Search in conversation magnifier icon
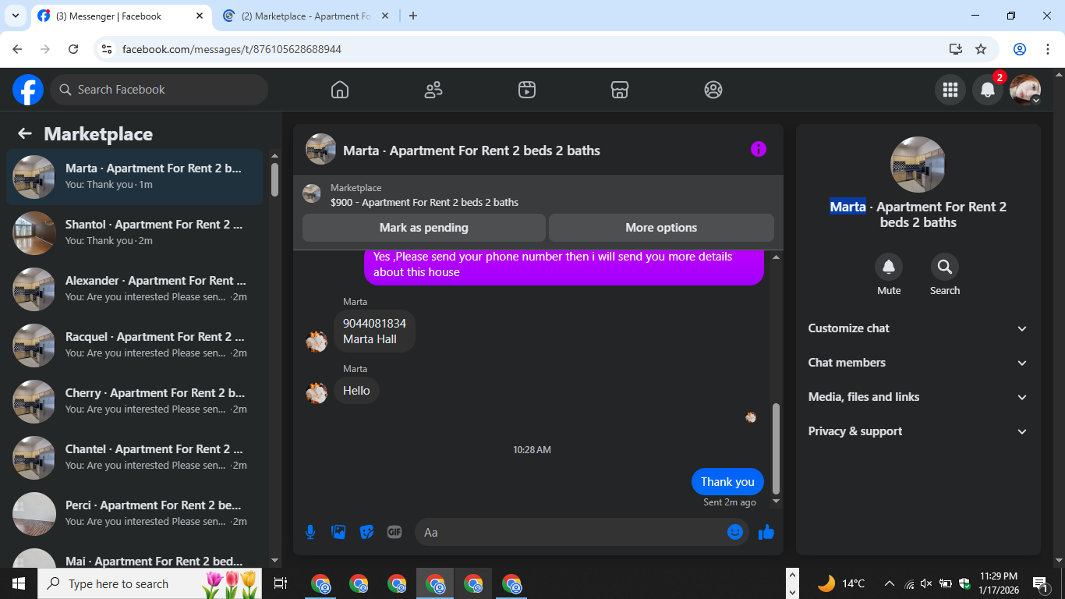This screenshot has width=1065, height=599. [x=945, y=268]
